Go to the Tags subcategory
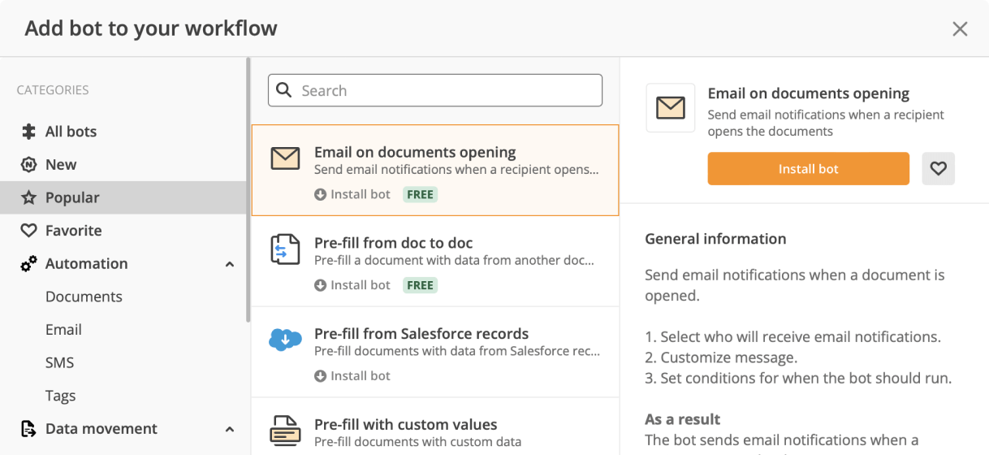The height and width of the screenshot is (455, 989). click(60, 396)
